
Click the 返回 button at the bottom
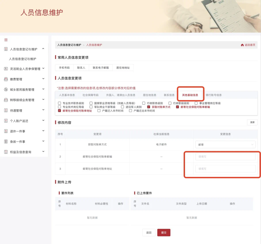(x=149, y=233)
